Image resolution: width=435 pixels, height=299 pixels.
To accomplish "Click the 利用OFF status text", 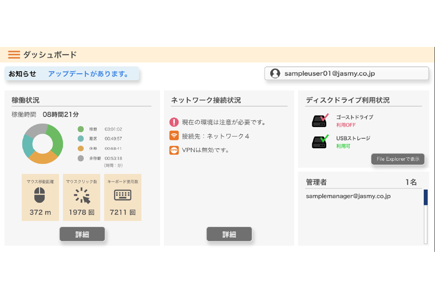I will click(346, 125).
